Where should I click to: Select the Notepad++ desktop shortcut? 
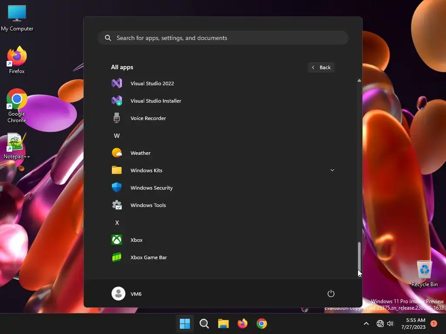(x=17, y=146)
